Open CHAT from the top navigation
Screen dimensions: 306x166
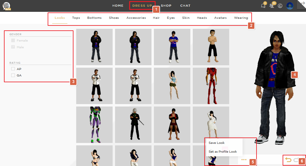click(x=185, y=5)
